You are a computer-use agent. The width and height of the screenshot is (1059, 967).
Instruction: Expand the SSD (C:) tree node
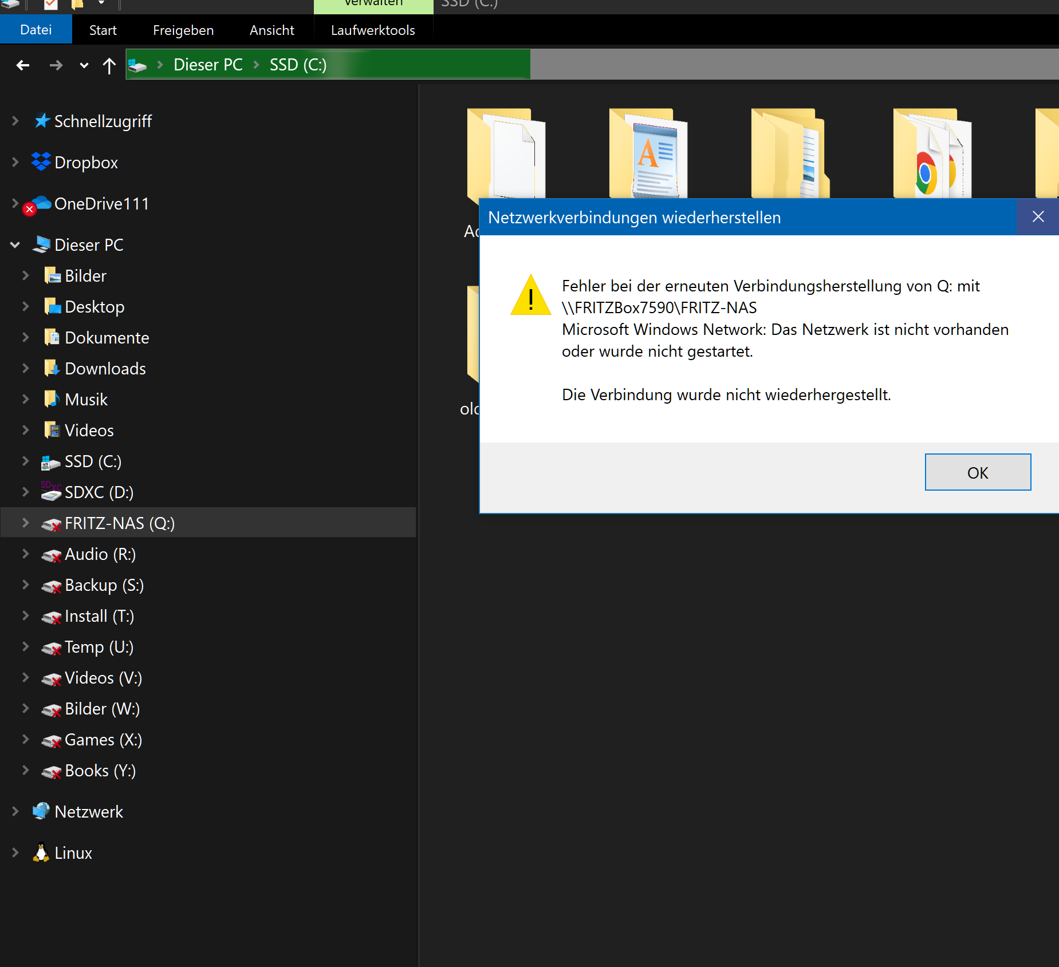(x=26, y=461)
